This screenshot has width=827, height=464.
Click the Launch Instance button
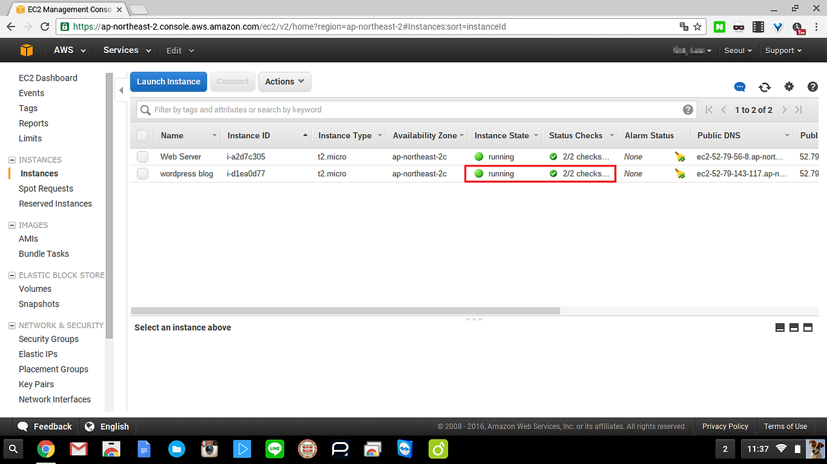169,82
